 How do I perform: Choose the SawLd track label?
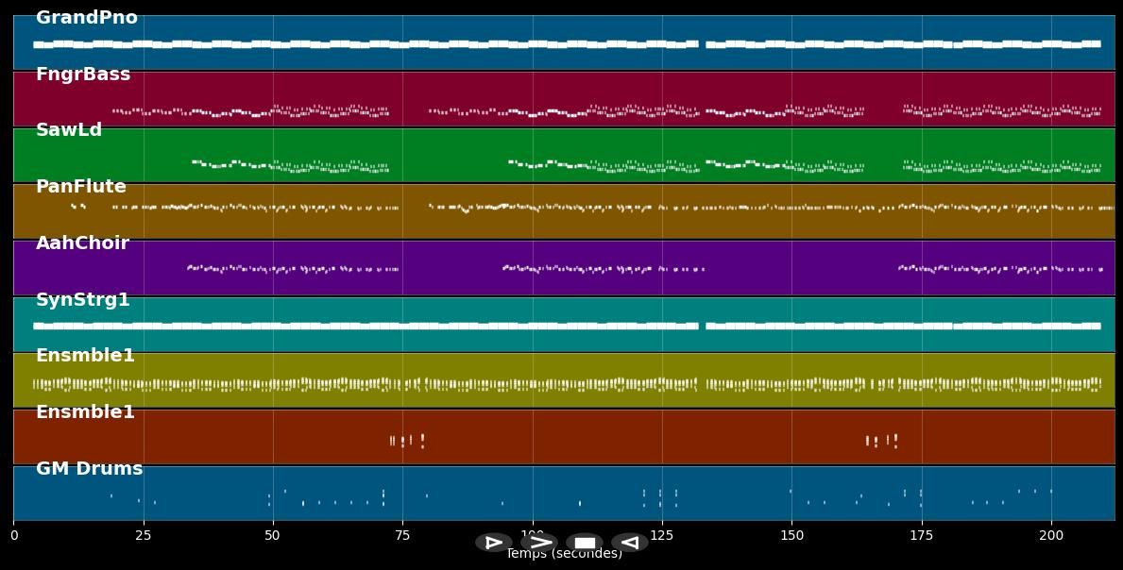[x=69, y=131]
